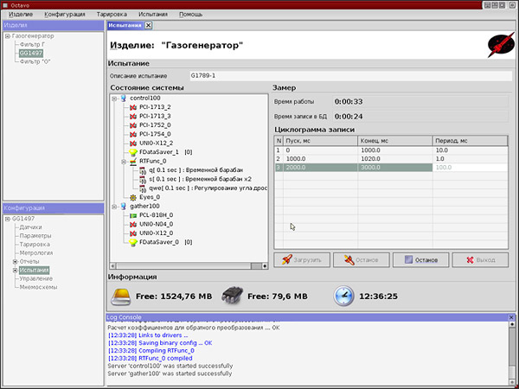The height and width of the screenshot is (389, 519).
Task: Click the hard drive free-space icon
Action: click(x=121, y=297)
